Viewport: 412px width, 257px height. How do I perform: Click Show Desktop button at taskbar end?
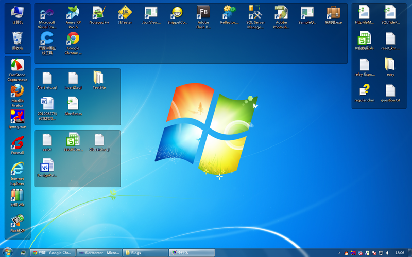tap(410, 253)
